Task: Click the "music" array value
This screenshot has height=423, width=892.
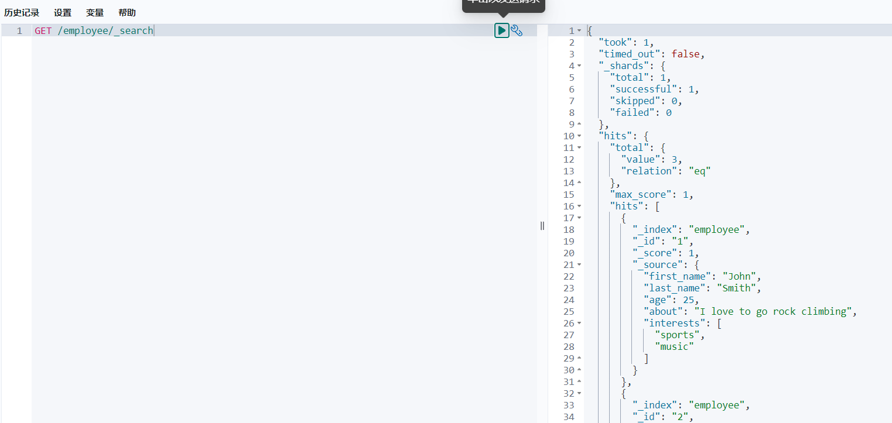Action: click(x=674, y=346)
